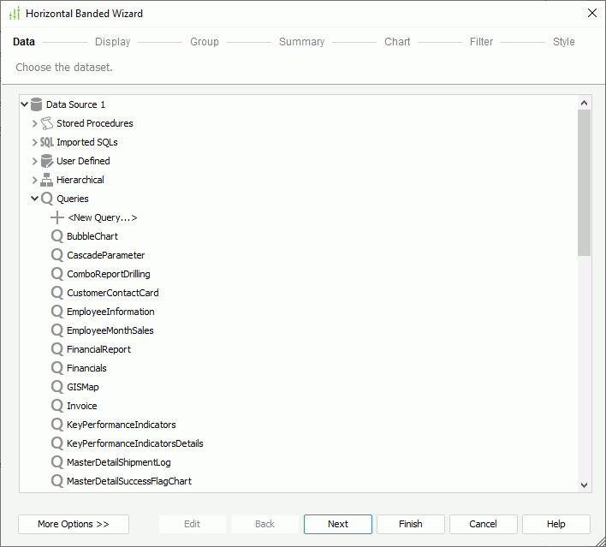Click the GISMap query magnifier icon

coord(57,387)
